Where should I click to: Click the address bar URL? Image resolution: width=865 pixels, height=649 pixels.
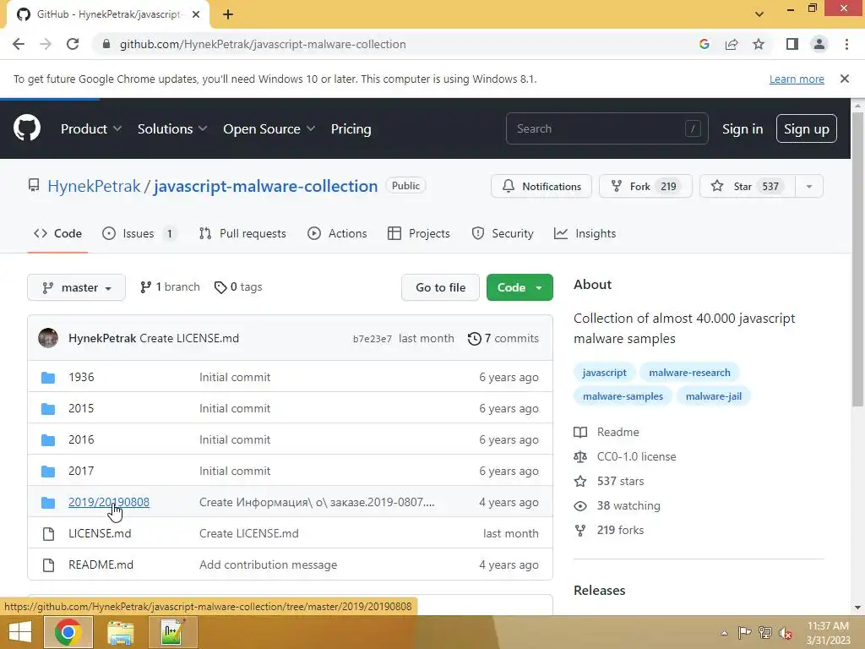coord(263,44)
